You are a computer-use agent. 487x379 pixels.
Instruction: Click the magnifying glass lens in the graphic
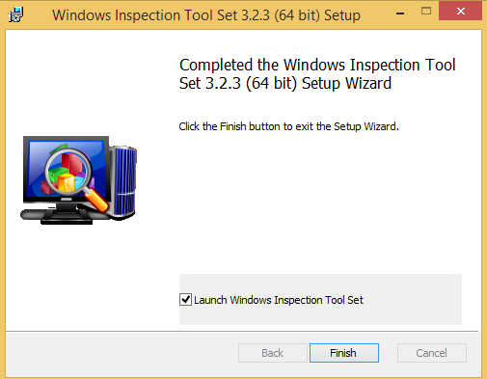(x=68, y=172)
